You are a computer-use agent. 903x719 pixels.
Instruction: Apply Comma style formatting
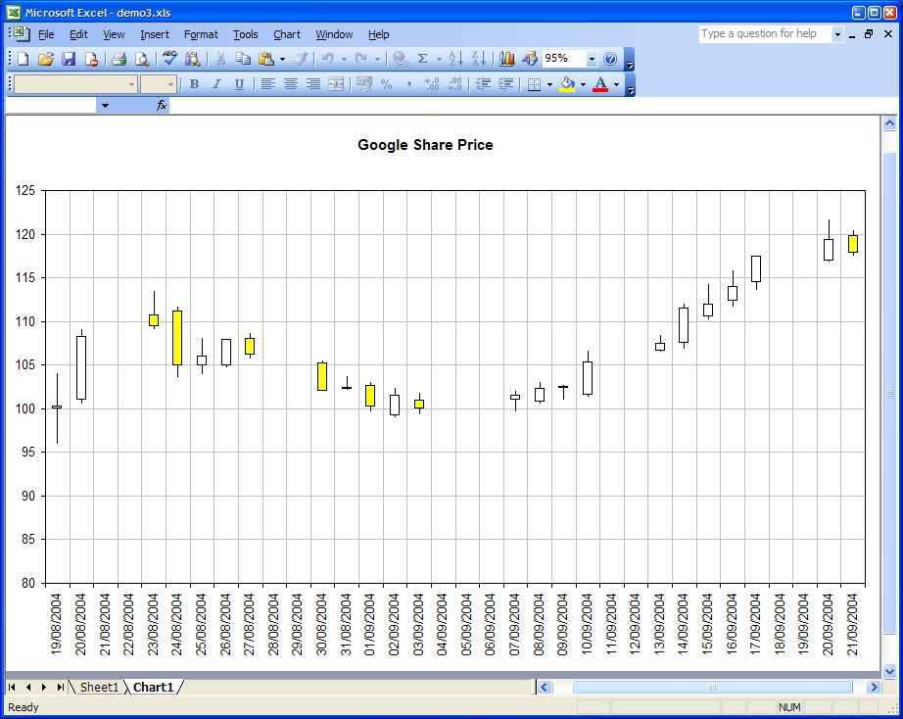408,84
